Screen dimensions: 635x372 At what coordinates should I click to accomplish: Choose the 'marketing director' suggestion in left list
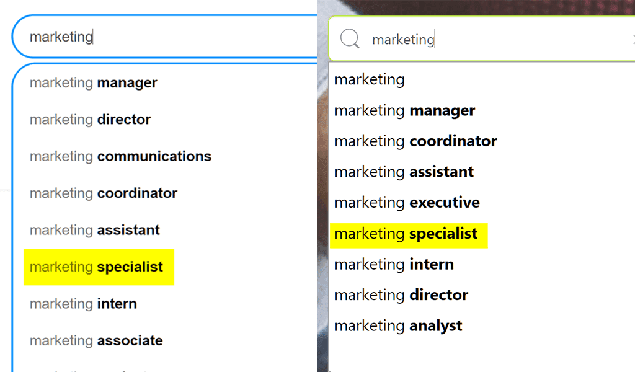click(90, 119)
